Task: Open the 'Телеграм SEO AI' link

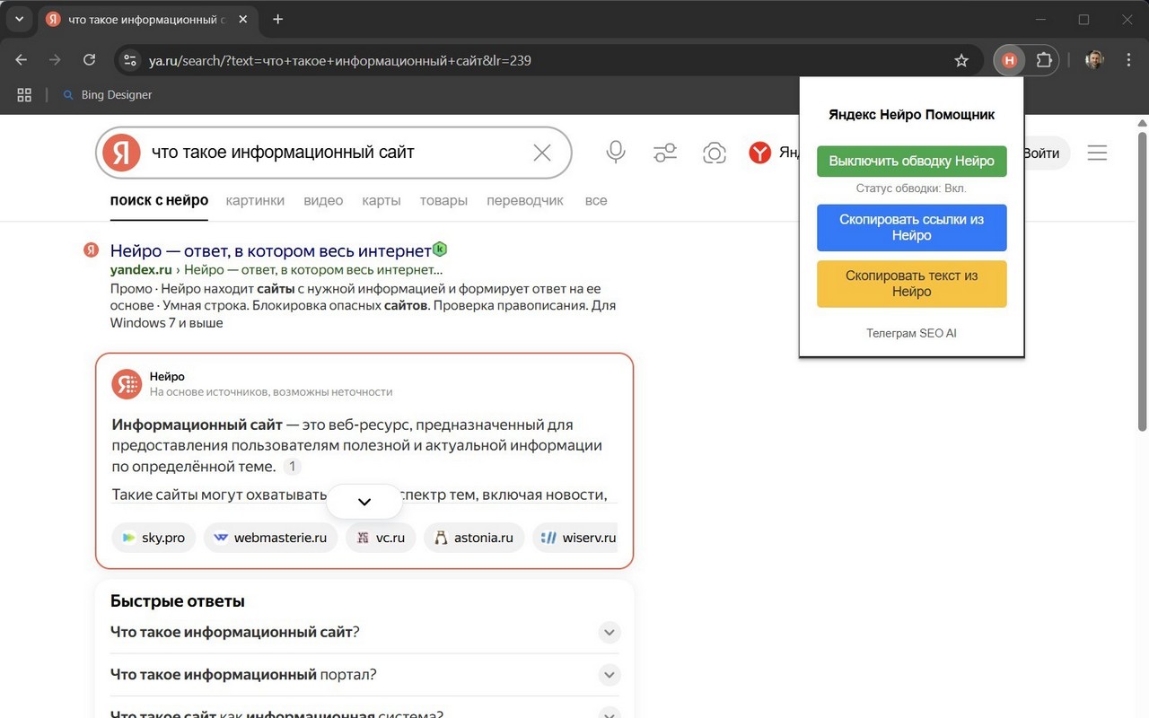Action: pos(911,333)
